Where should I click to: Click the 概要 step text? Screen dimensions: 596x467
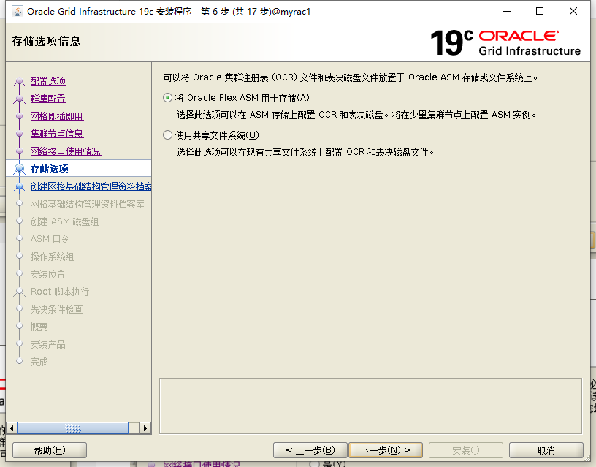pyautogui.click(x=39, y=326)
